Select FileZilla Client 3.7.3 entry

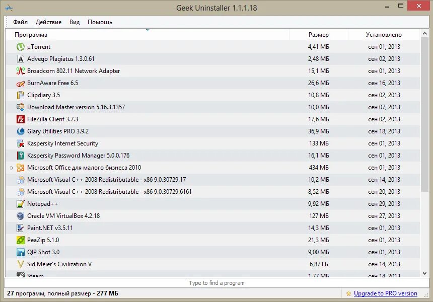click(x=52, y=119)
